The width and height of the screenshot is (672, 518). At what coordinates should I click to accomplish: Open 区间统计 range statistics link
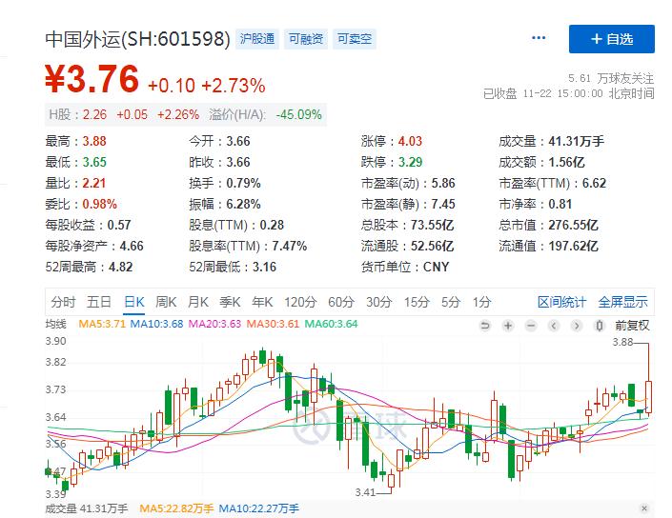click(x=561, y=302)
